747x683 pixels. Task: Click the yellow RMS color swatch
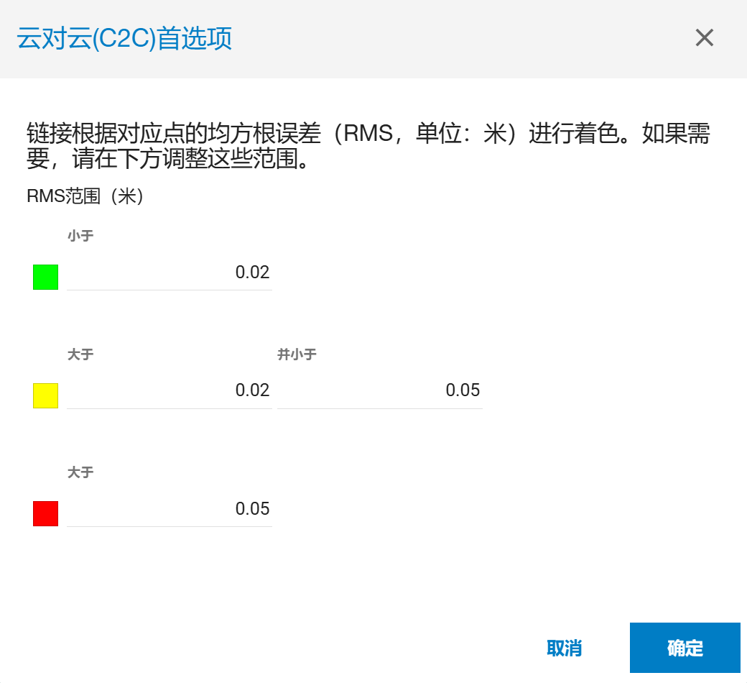click(45, 395)
